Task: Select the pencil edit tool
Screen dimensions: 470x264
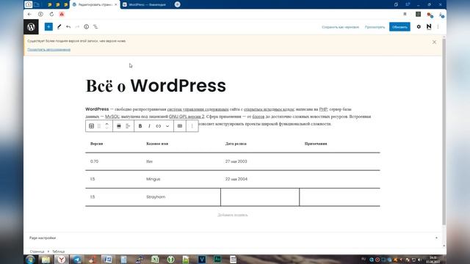Action: tap(59, 27)
